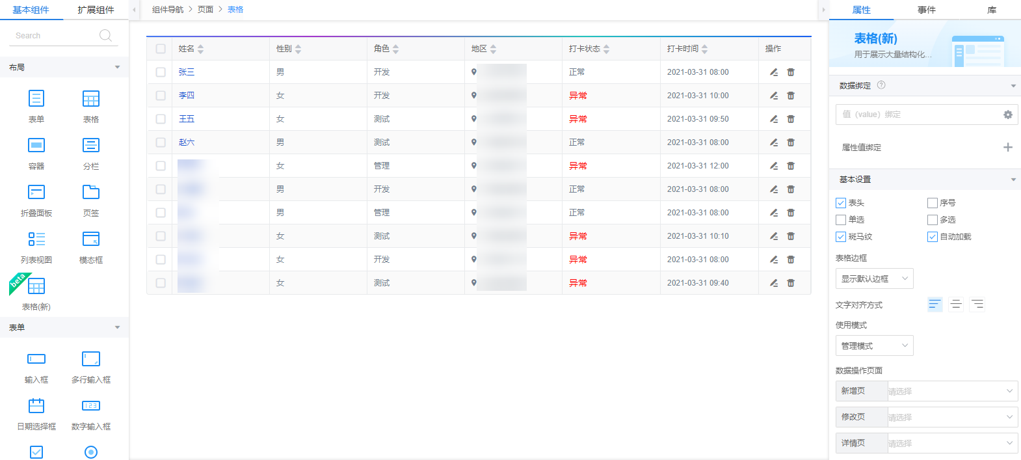
Task: Click the 页面 breadcrumb link
Action: [x=206, y=10]
